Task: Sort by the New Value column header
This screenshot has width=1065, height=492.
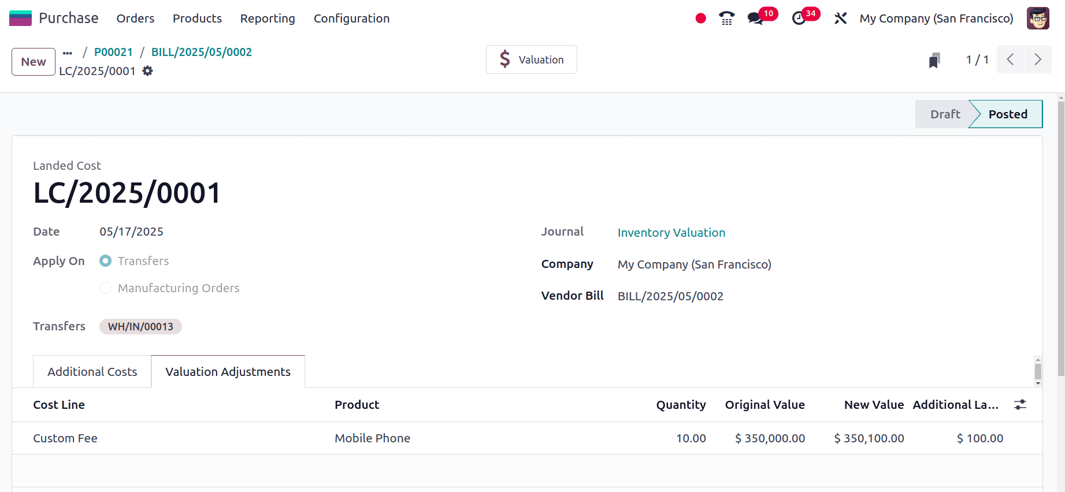Action: (x=874, y=405)
